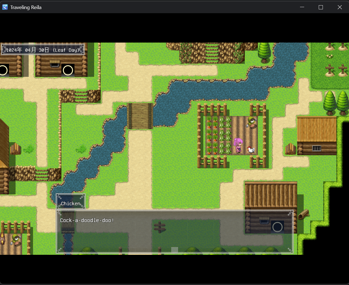Click the stairs on the top rocky cliff

(212, 53)
